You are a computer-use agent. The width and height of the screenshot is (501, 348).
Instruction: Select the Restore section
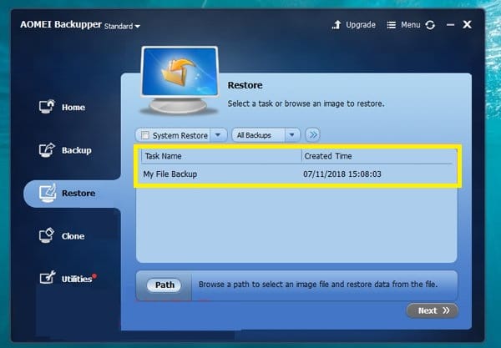72,194
